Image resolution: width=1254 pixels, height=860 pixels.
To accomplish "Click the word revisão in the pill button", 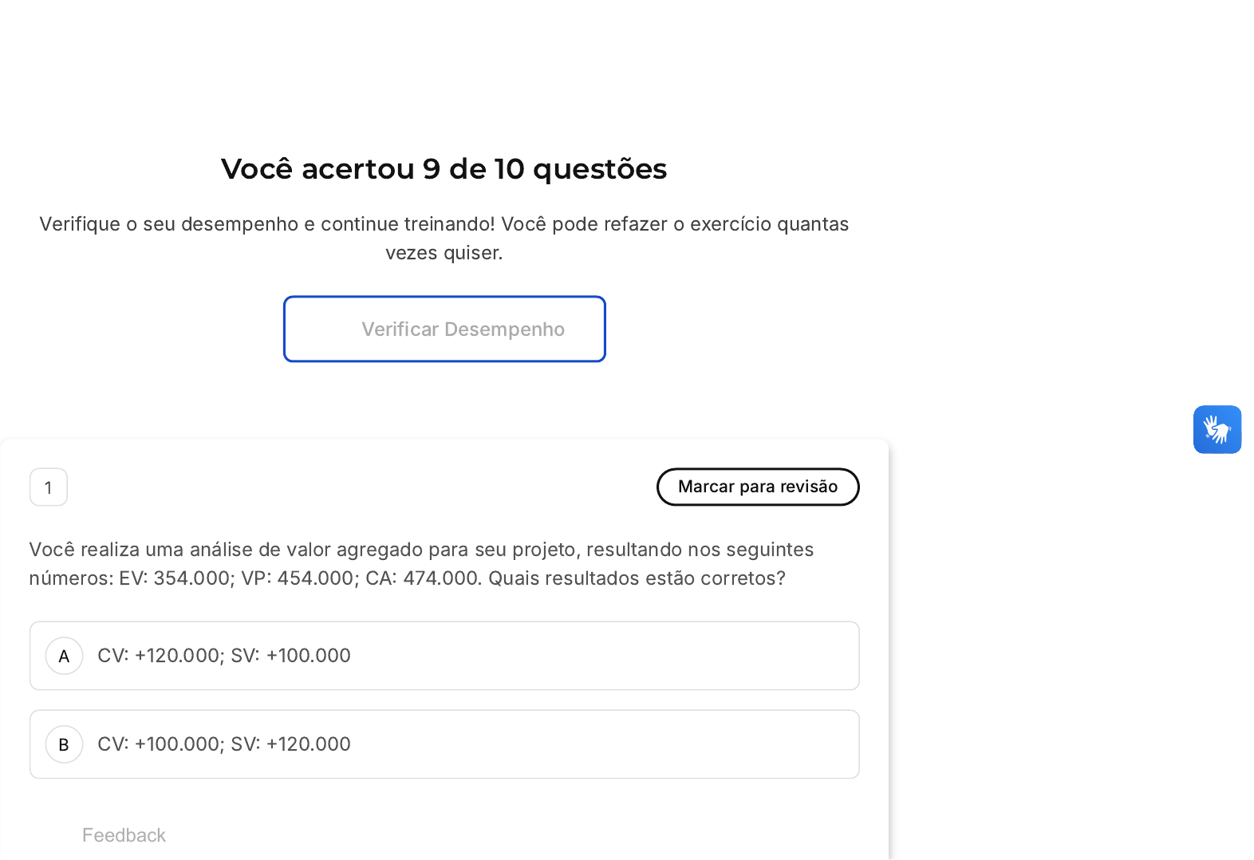I will click(x=809, y=487).
